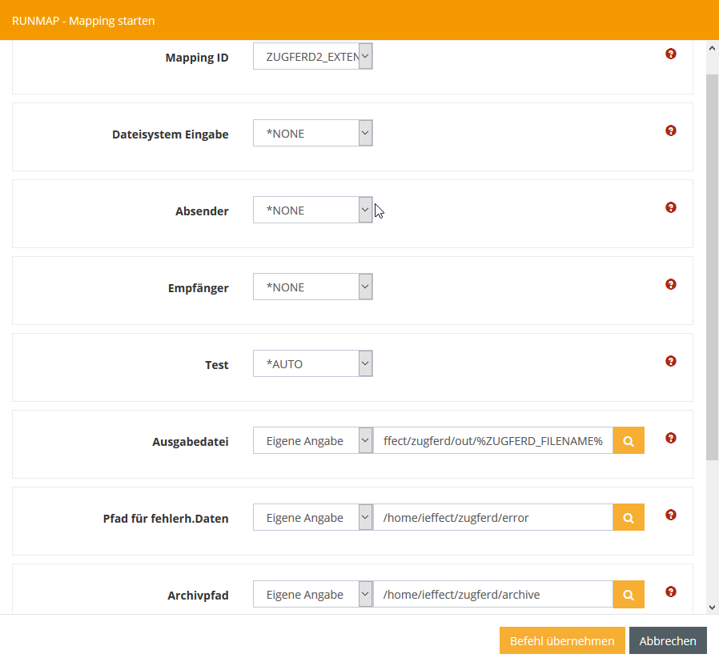Open file browser for Archivpfad

click(x=629, y=595)
